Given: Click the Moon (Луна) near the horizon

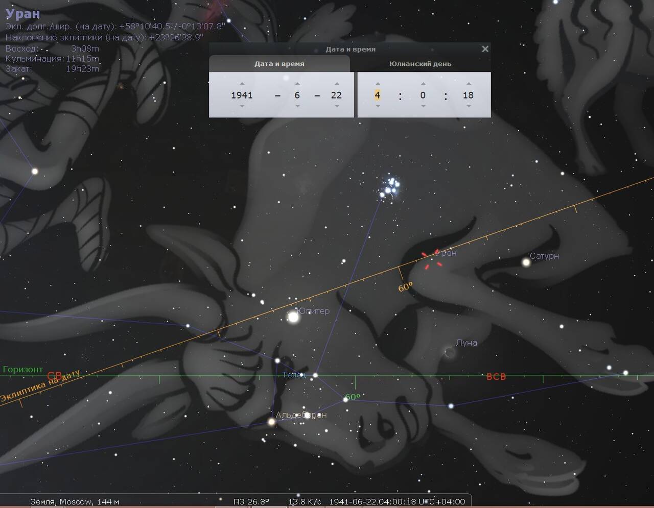Looking at the screenshot, I should tap(450, 352).
